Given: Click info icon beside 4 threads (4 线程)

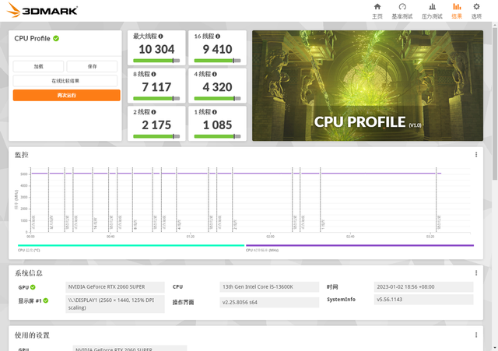Looking at the screenshot, I should (215, 74).
